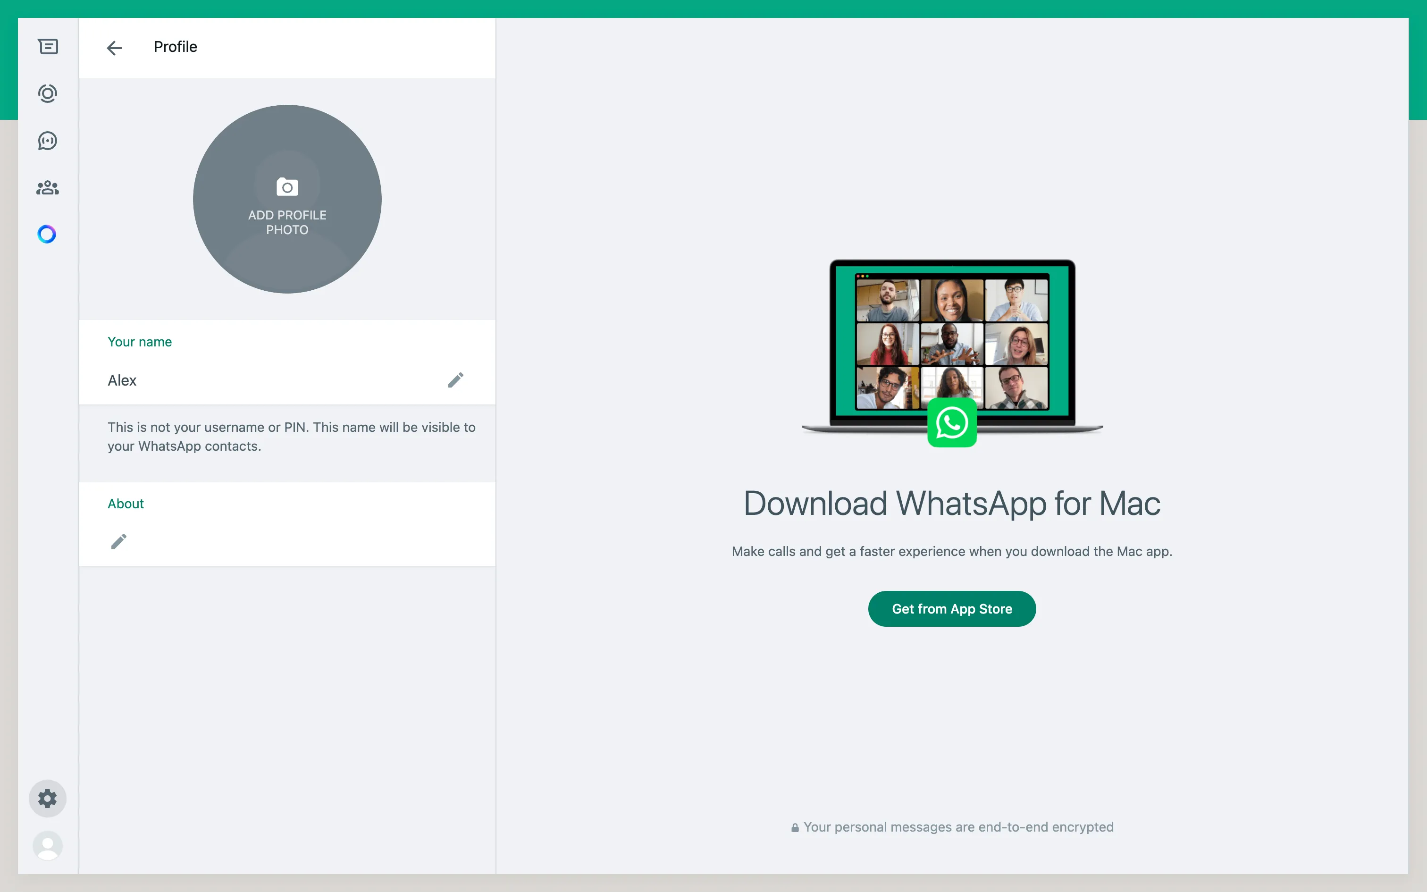1427x892 pixels.
Task: Click the profile avatar in sidebar
Action: 48,845
